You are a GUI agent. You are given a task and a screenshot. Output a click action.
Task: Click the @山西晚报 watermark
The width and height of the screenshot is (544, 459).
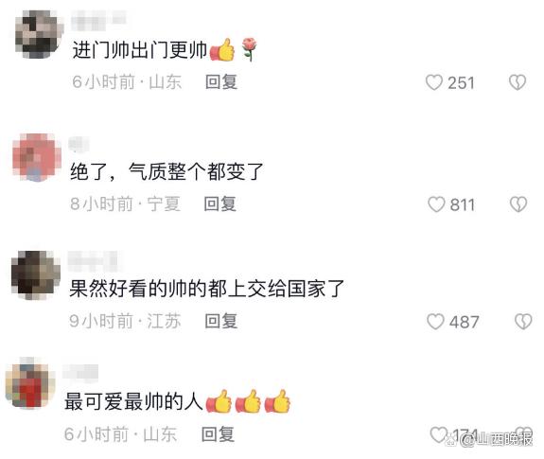(496, 439)
